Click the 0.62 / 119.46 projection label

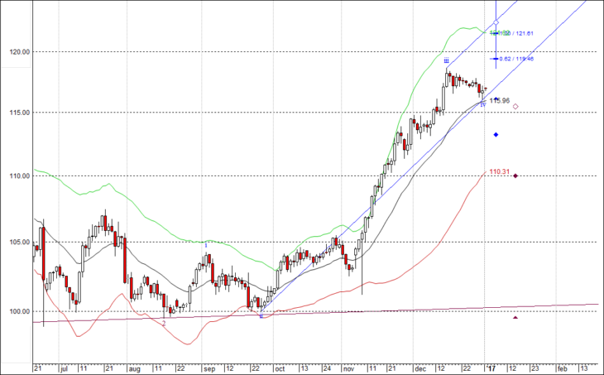point(516,59)
